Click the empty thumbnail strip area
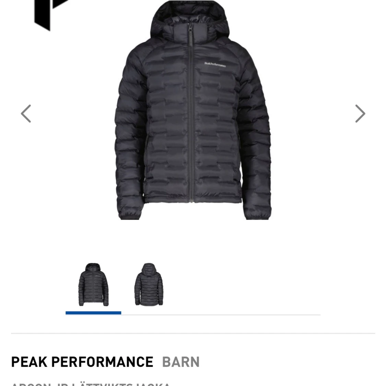 click(x=243, y=285)
